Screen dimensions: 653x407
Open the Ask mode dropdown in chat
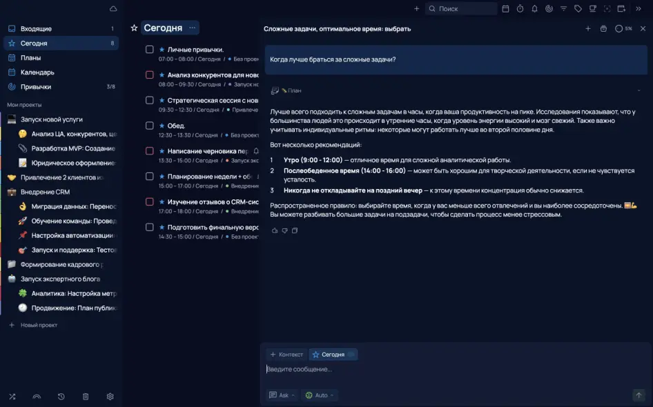coord(283,395)
